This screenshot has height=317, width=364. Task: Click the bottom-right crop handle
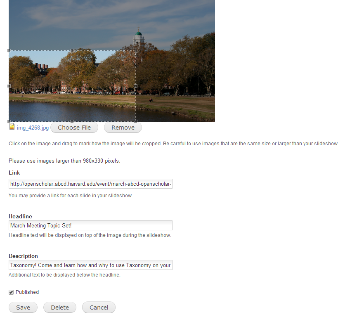(x=135, y=121)
